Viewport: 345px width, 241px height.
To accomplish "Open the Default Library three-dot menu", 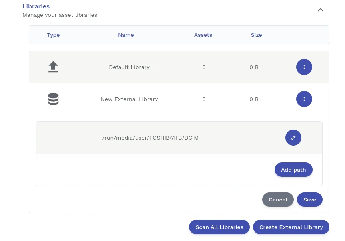I will [x=304, y=67].
